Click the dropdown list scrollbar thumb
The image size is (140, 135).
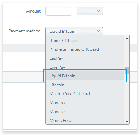click(x=127, y=71)
